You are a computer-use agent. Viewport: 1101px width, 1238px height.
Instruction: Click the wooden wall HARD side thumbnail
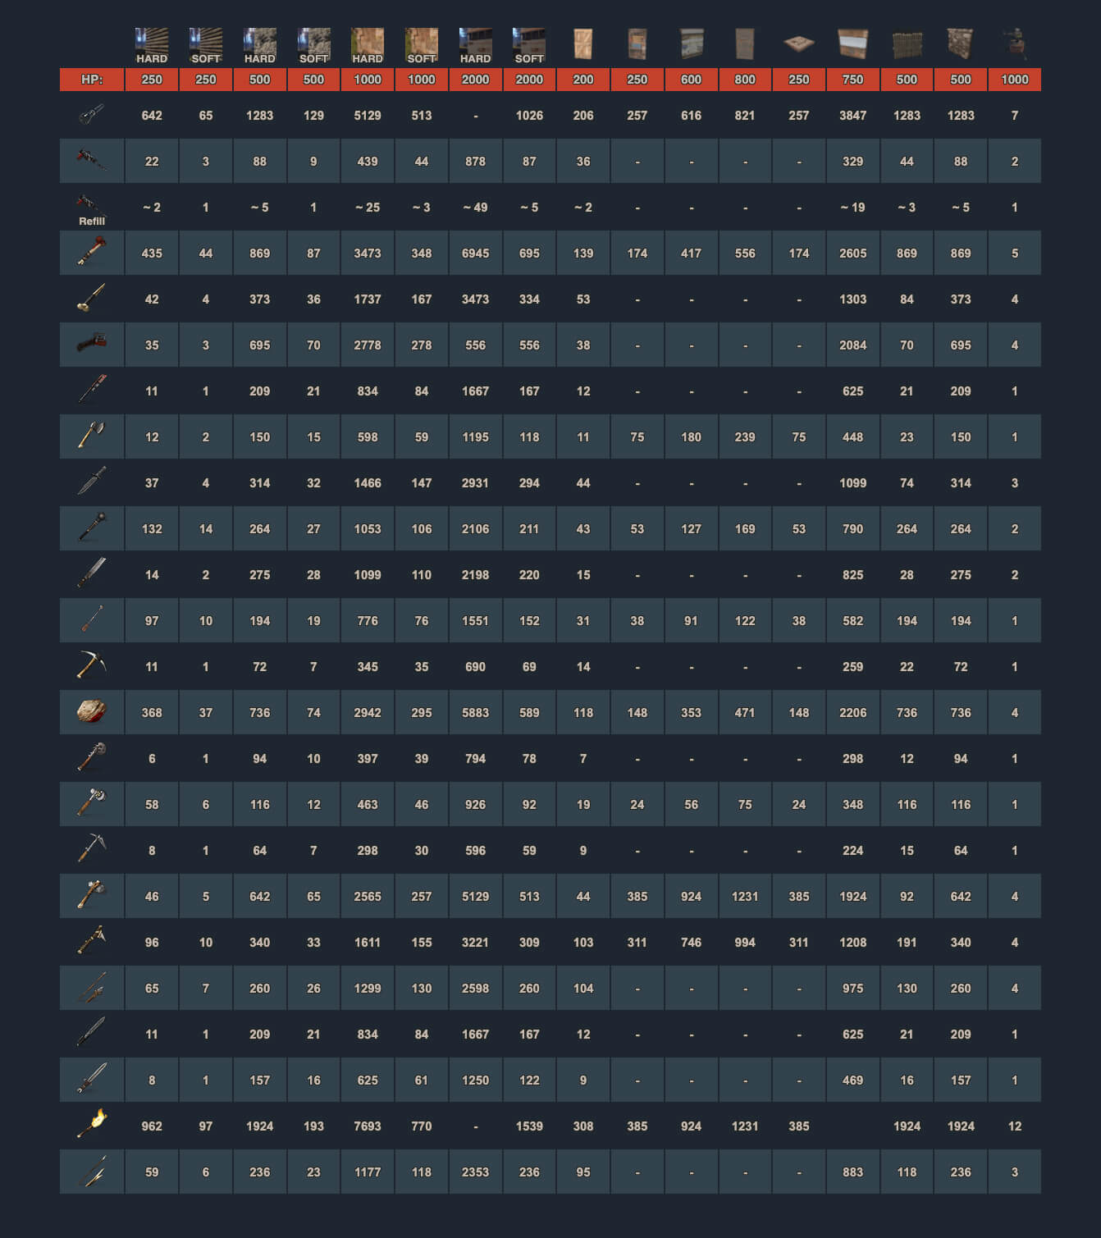pos(152,46)
